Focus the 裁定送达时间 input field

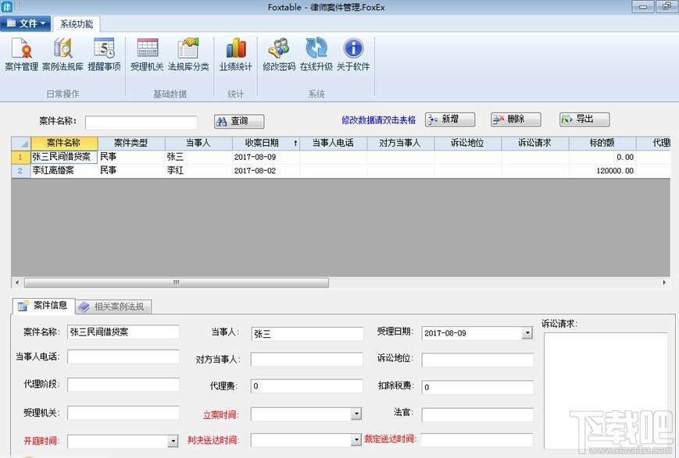pos(477,440)
